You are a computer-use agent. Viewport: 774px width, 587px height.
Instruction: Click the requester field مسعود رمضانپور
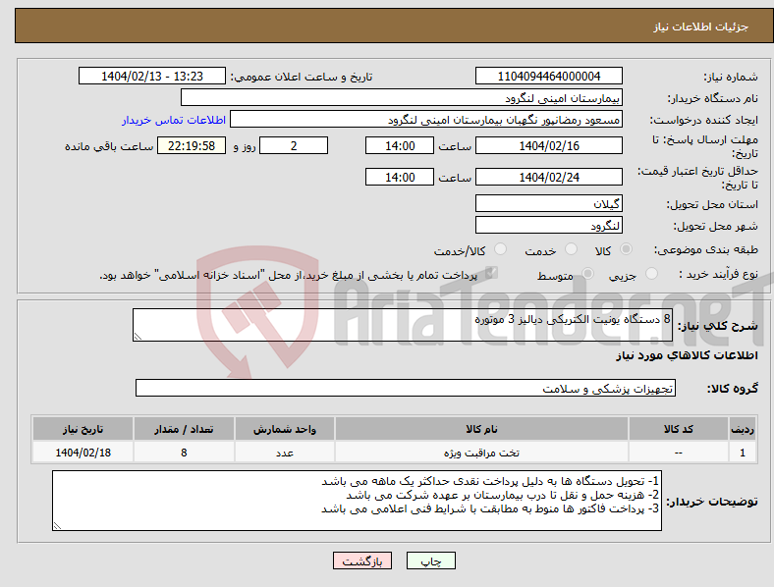click(426, 120)
